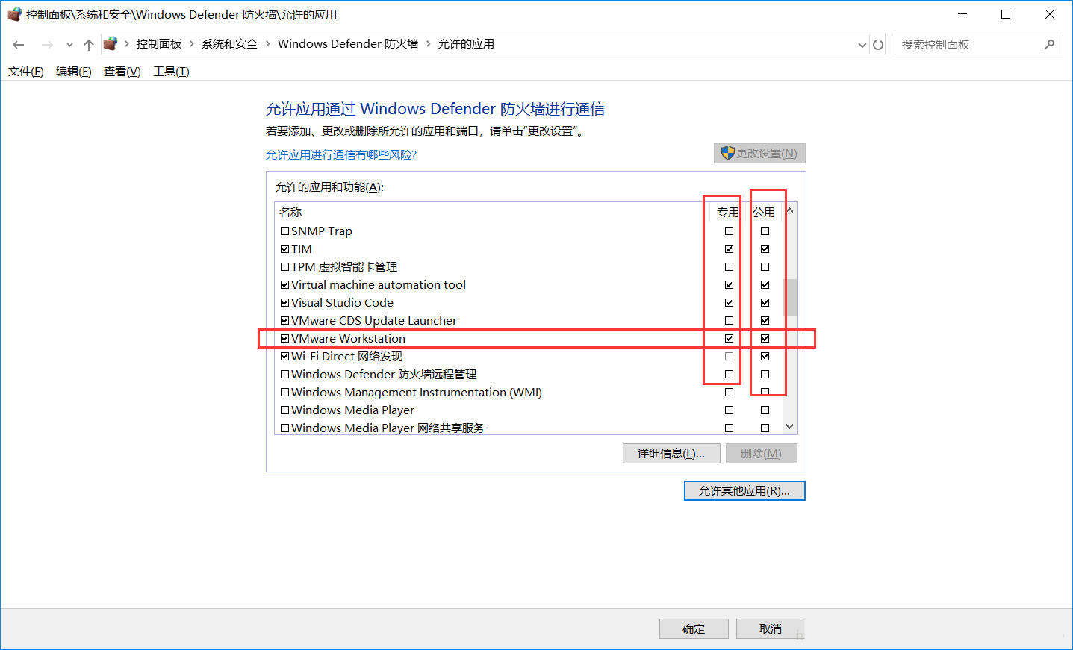Toggle VMware Workstation name checkbox
The image size is (1073, 650).
[x=284, y=339]
